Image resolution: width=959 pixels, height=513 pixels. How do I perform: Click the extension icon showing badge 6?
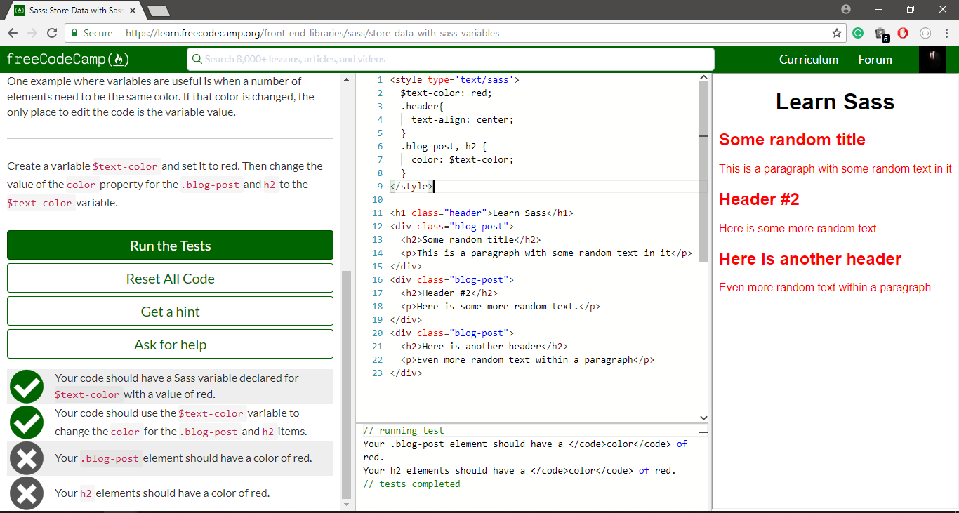point(880,33)
